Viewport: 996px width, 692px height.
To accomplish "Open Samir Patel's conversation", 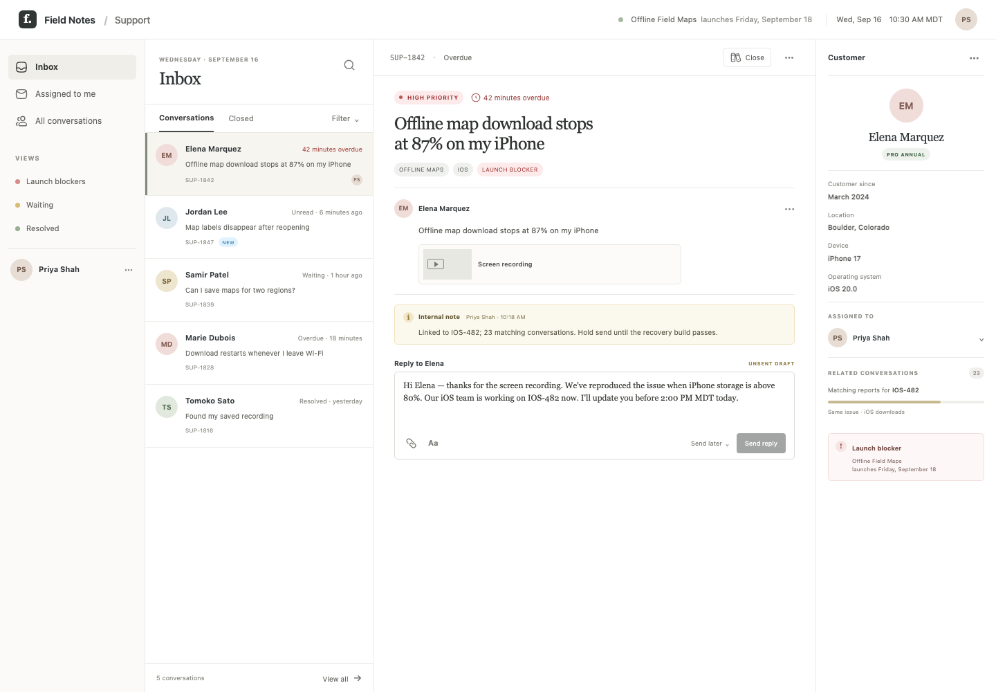I will pyautogui.click(x=259, y=290).
